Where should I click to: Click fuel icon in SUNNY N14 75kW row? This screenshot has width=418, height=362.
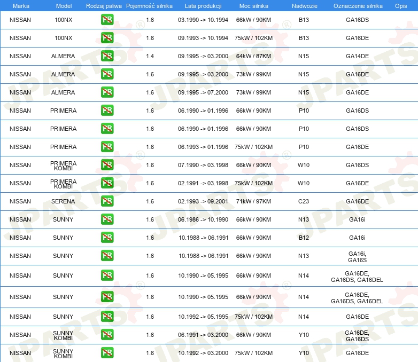tap(107, 317)
